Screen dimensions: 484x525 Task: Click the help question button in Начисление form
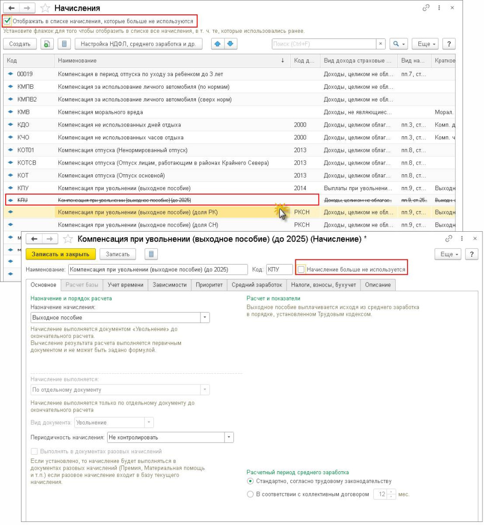point(472,254)
